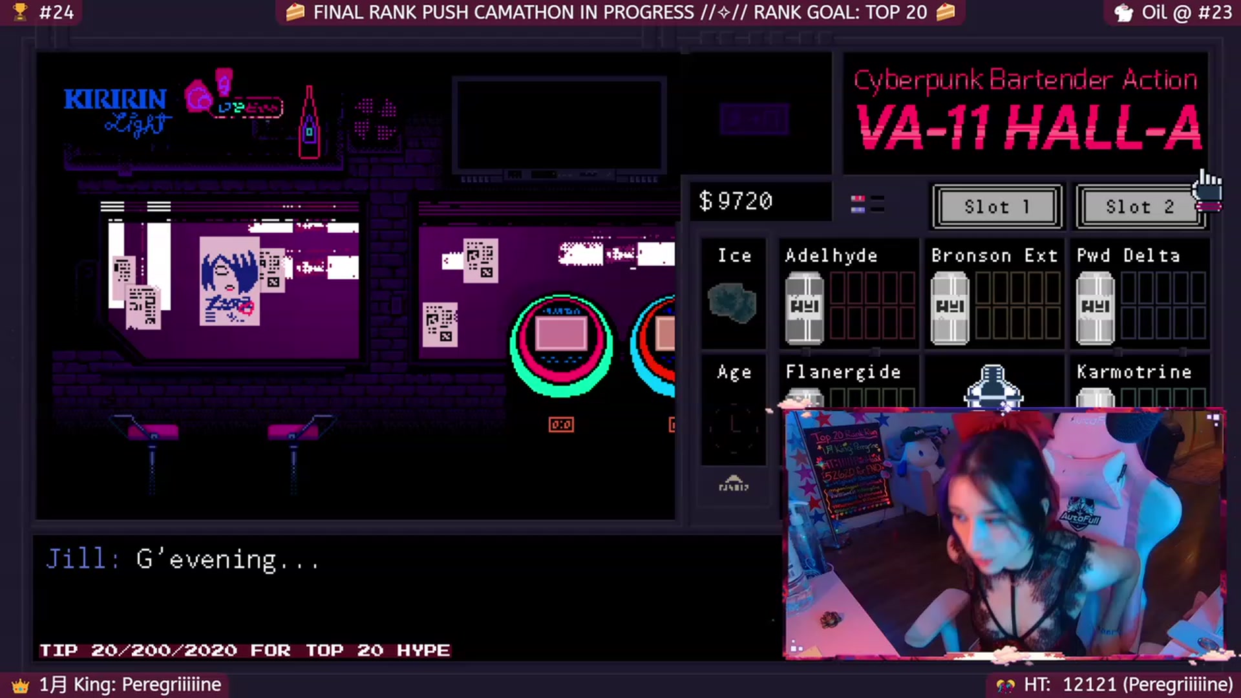This screenshot has height=698, width=1241.
Task: Click the neon bottle sign
Action: pos(309,122)
